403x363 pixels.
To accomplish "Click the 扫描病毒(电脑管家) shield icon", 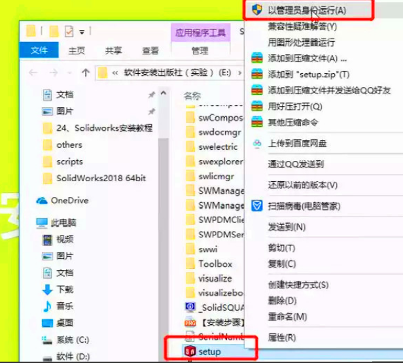I will (256, 206).
